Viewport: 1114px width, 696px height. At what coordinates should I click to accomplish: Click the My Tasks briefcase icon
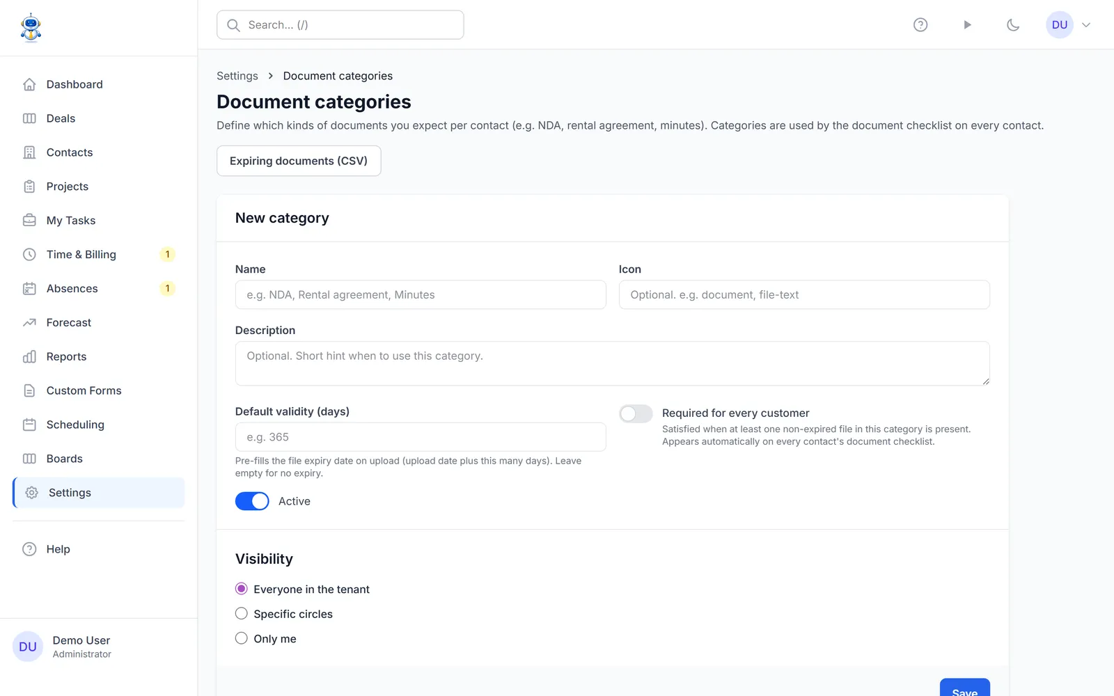click(x=29, y=221)
